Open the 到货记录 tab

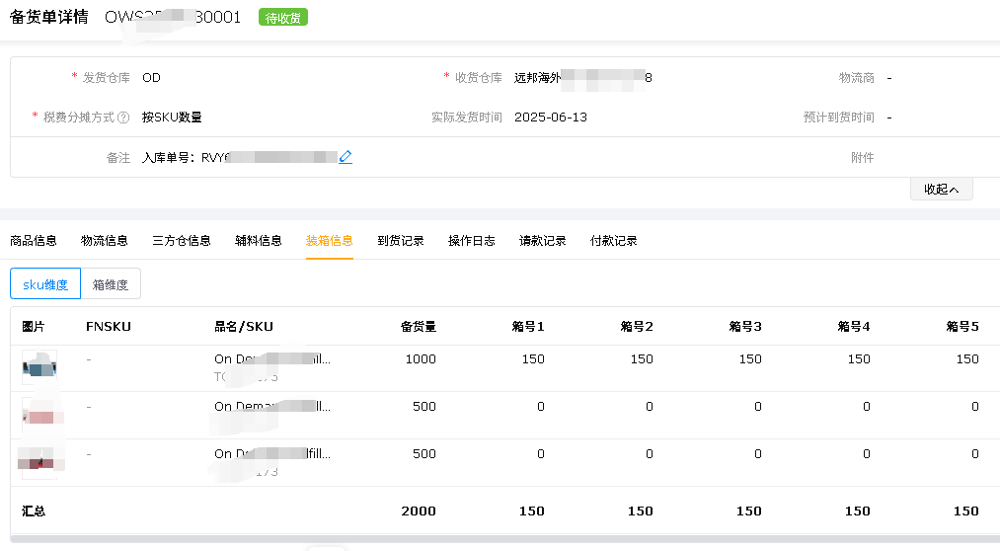[401, 241]
